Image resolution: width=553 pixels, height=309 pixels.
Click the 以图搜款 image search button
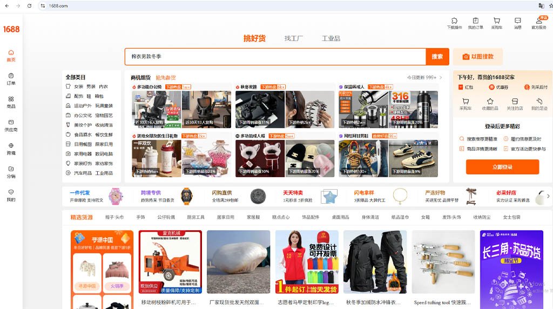(477, 57)
